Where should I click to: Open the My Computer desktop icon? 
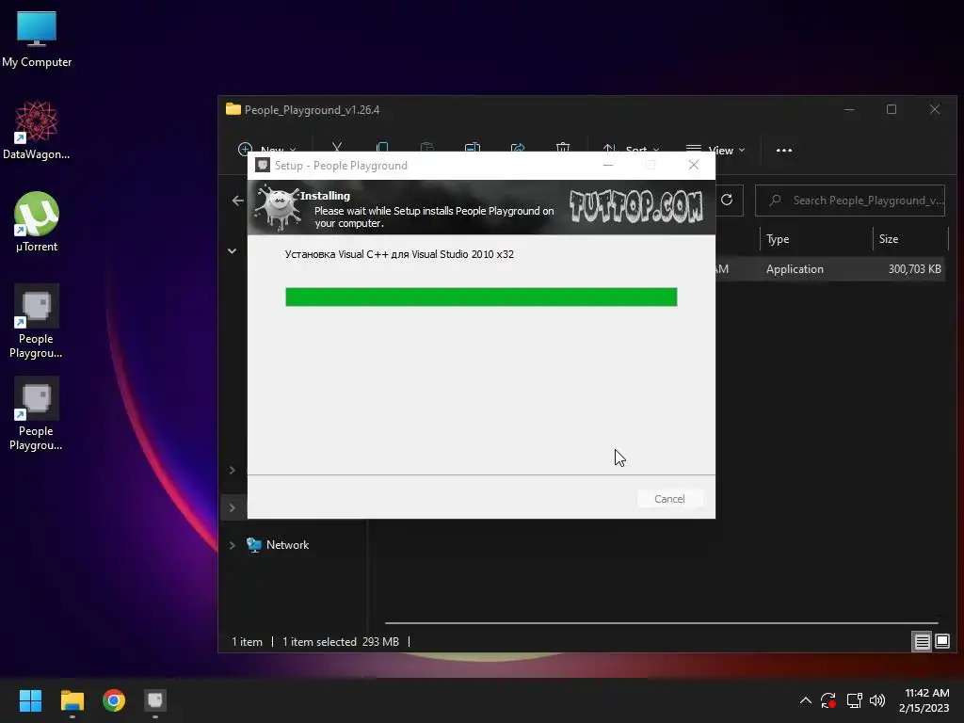click(x=37, y=38)
